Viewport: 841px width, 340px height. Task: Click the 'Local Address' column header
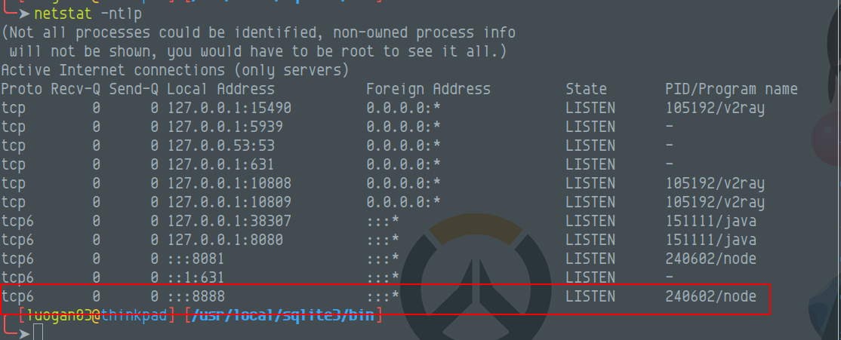point(220,89)
